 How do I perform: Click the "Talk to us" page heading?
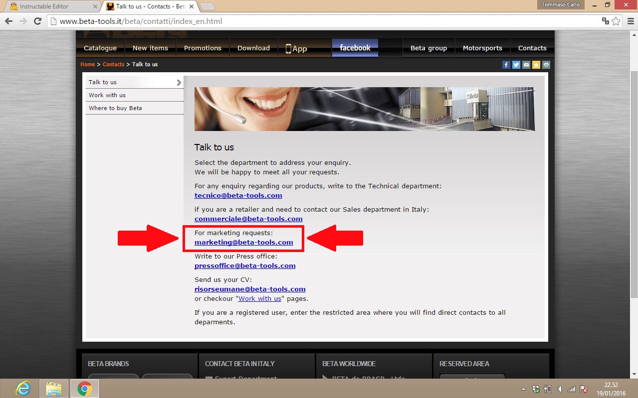214,147
